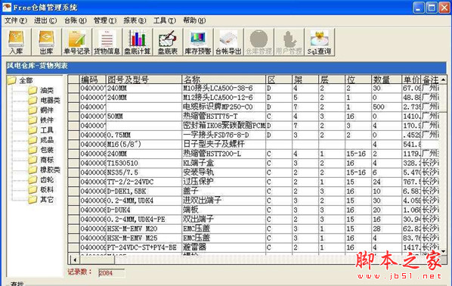This screenshot has height=286, width=452.
Task: Open the 帮助(H) menu
Action: point(194,20)
